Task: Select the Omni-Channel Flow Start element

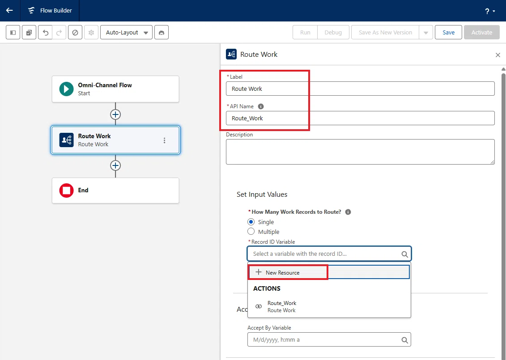Action: [x=115, y=89]
